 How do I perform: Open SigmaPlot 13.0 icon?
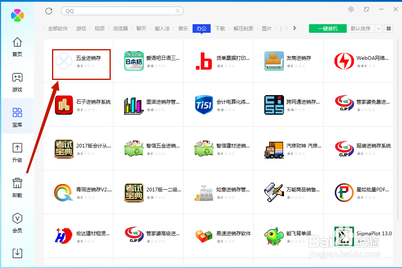[x=344, y=236]
